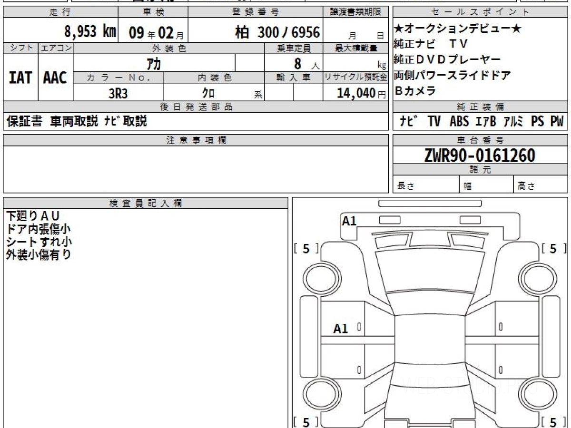Click the 8,953 km mileage value
Image resolution: width=571 pixels, height=428 pixels.
coord(90,32)
